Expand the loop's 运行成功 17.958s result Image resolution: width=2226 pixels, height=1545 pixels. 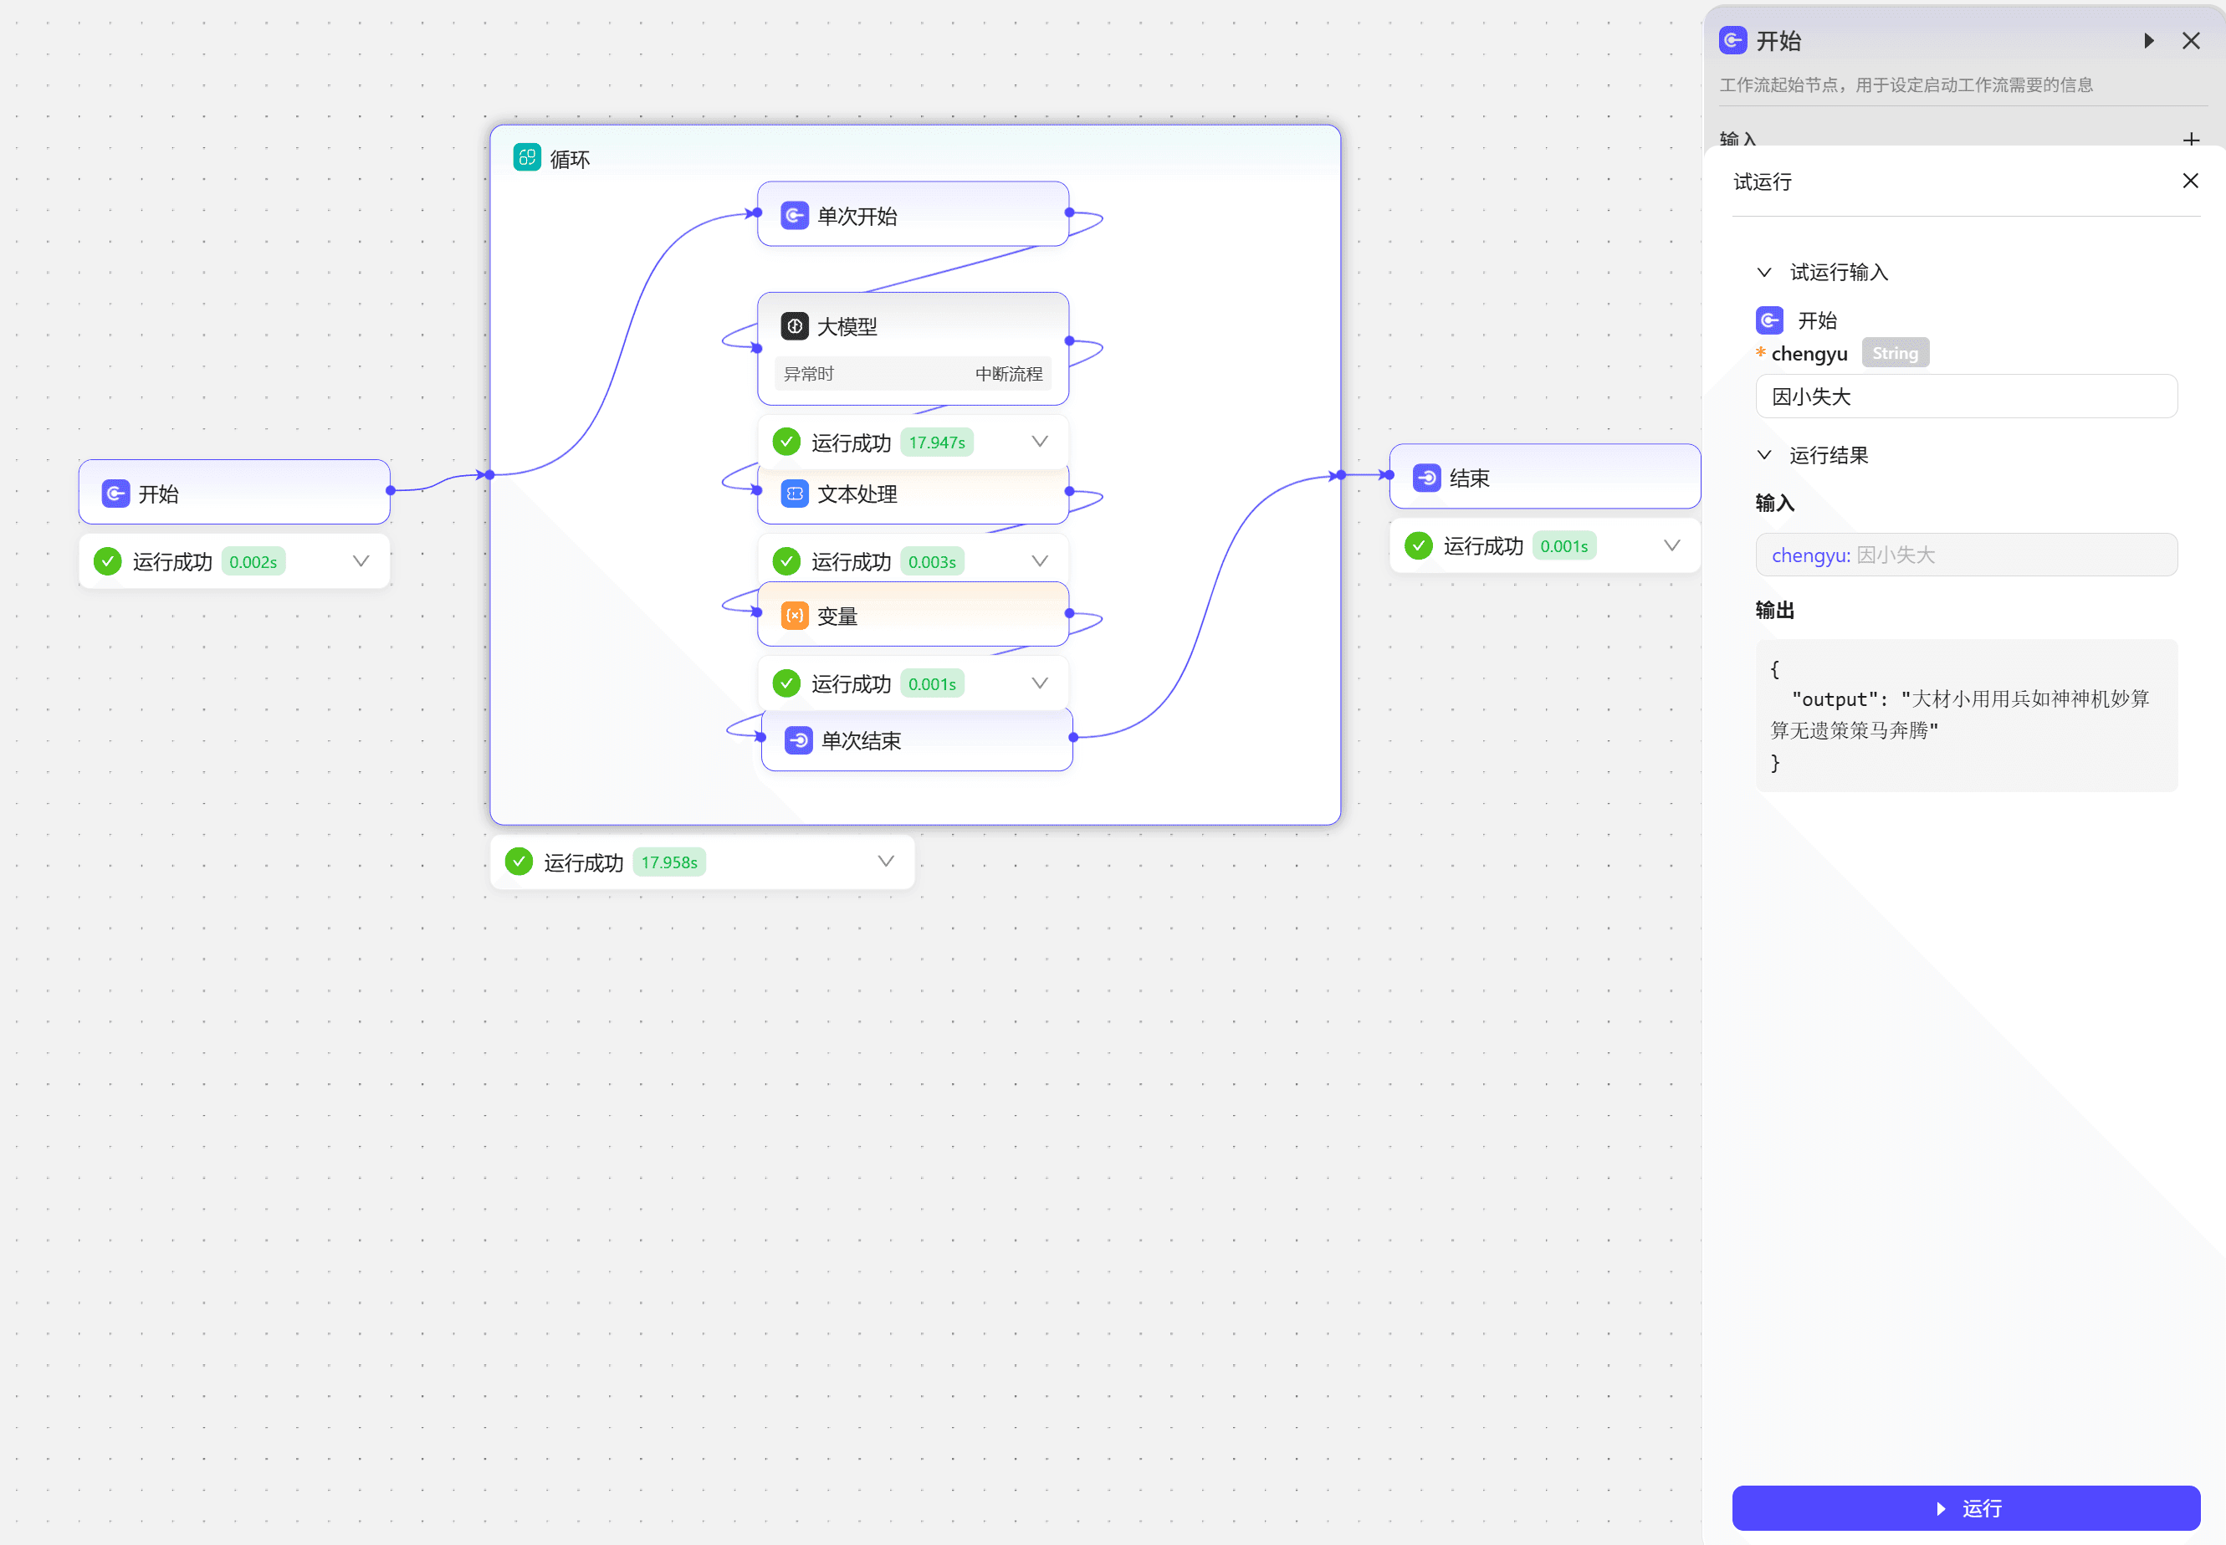coord(886,862)
